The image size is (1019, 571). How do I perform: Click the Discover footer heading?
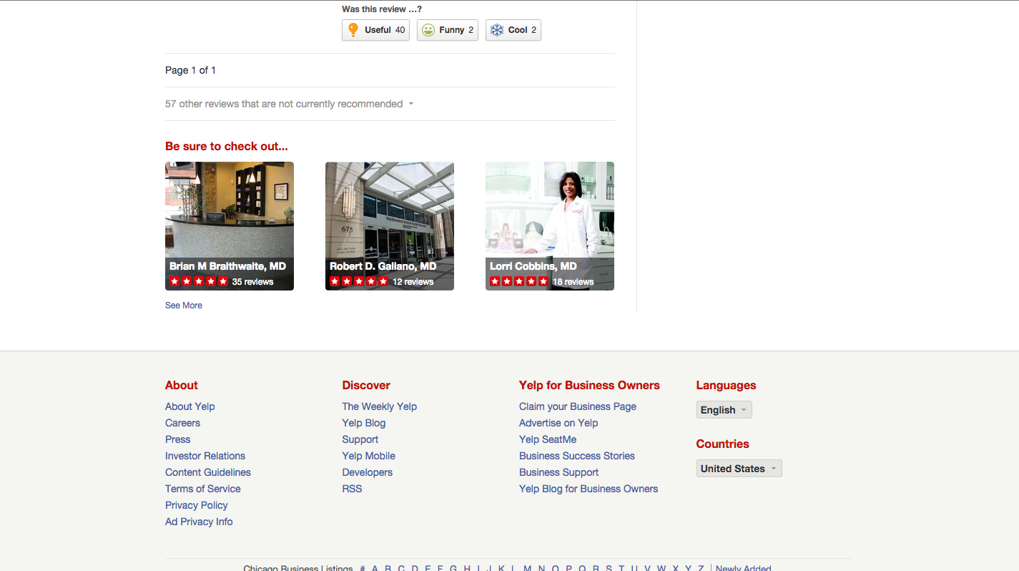click(366, 385)
